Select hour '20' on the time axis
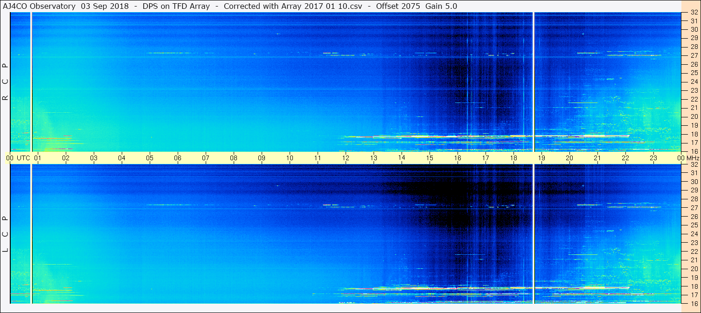This screenshot has height=313, width=701. pyautogui.click(x=569, y=158)
